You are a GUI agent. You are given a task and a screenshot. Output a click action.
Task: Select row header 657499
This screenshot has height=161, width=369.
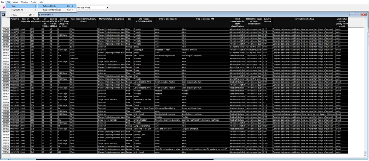tap(6, 29)
